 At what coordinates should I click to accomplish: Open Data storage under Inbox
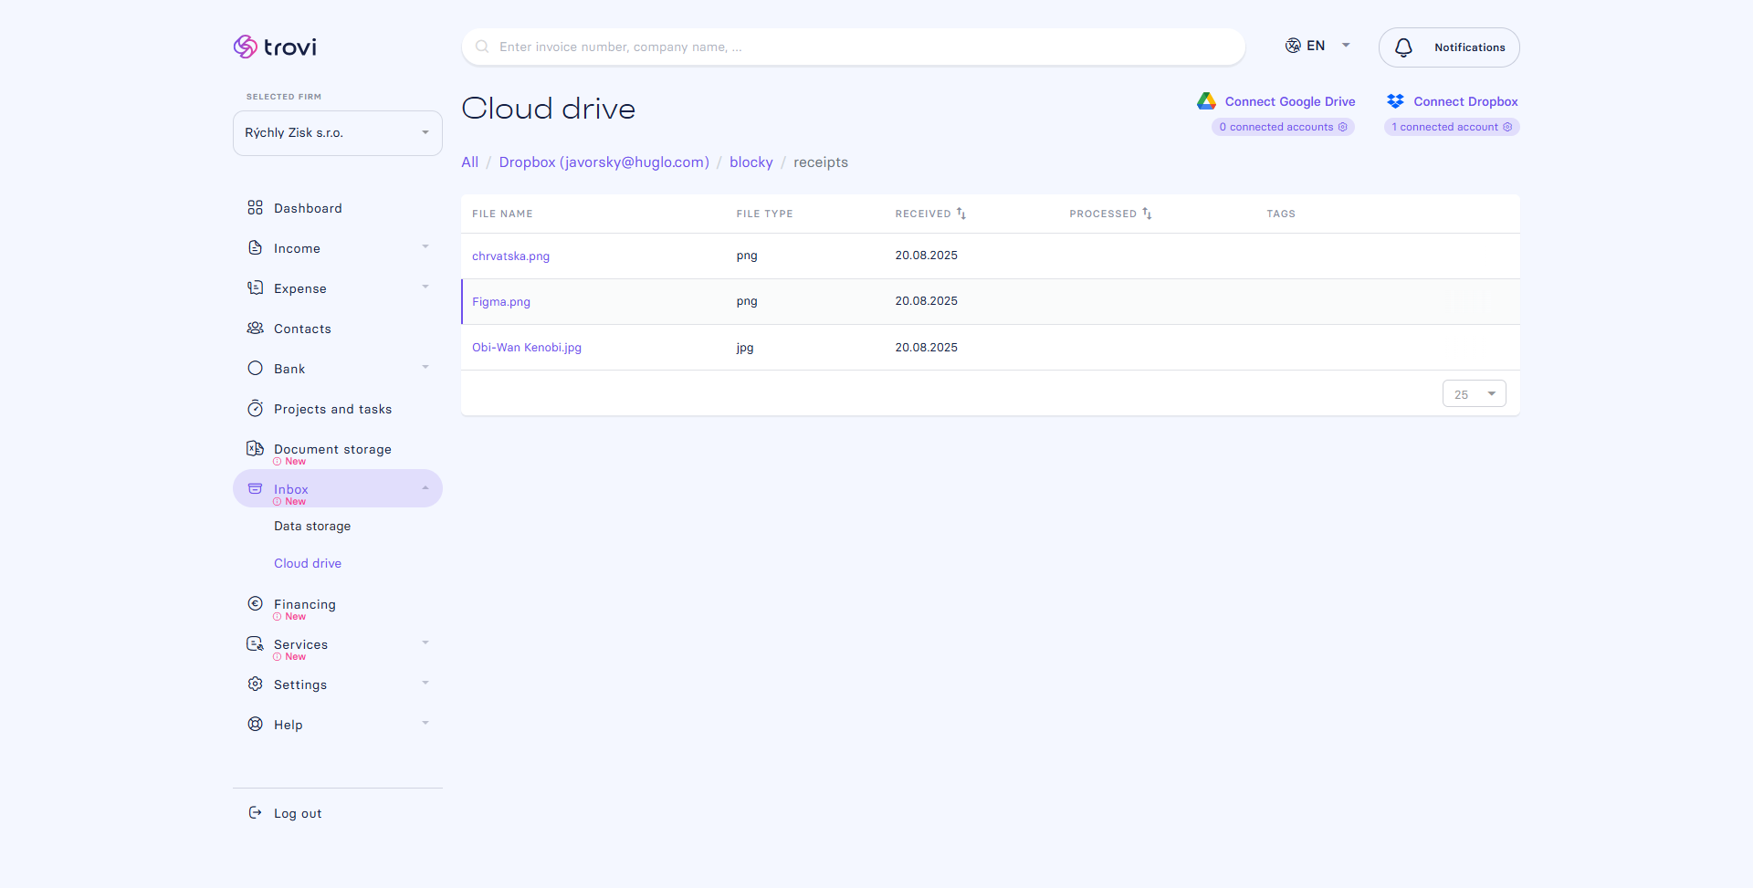coord(312,527)
